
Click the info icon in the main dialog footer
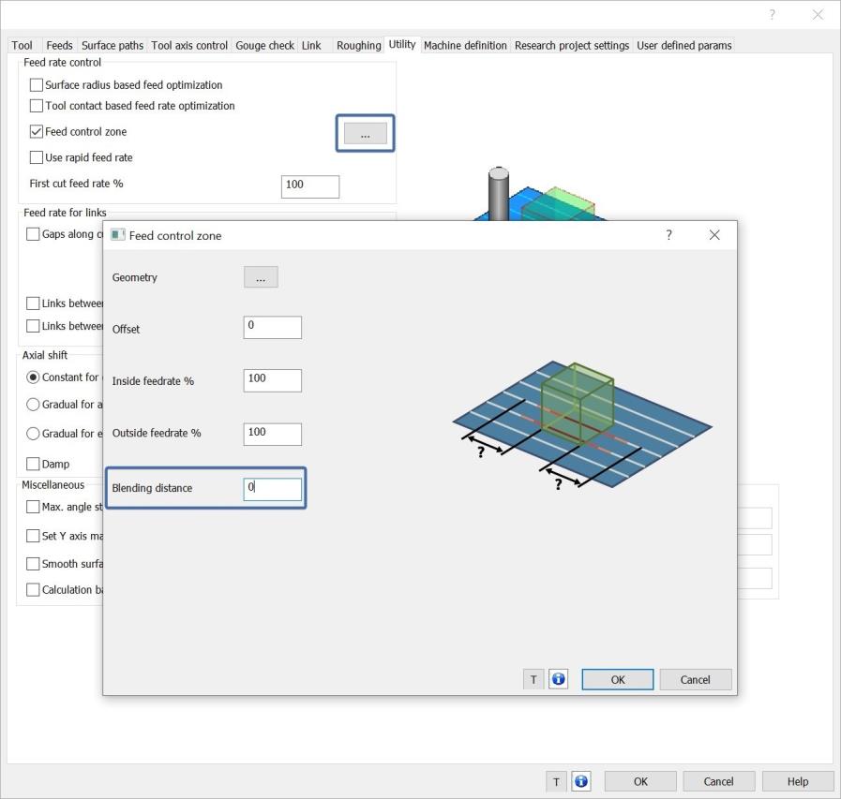(581, 781)
